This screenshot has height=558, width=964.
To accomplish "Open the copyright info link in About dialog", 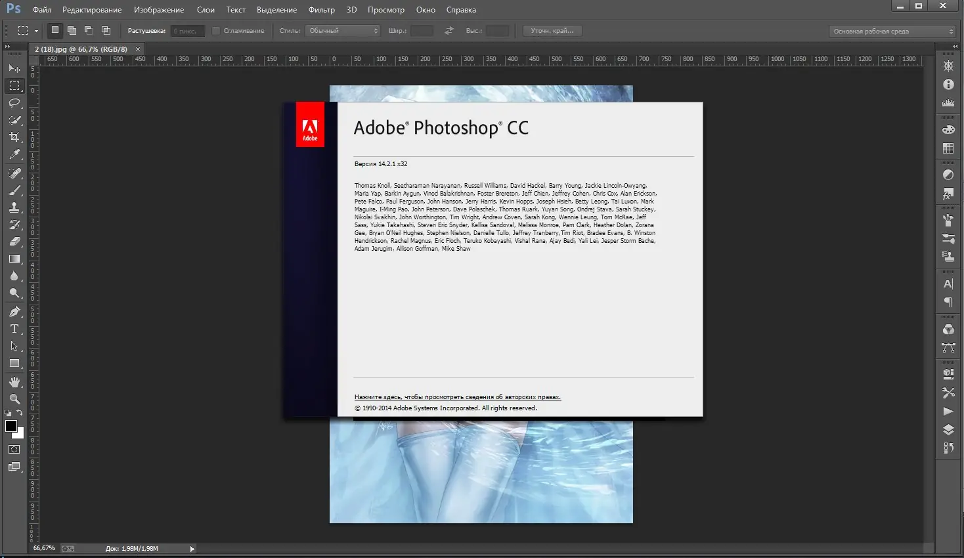I will coord(458,397).
